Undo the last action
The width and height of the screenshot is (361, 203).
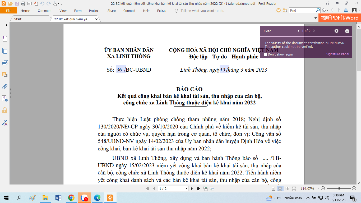42,4
